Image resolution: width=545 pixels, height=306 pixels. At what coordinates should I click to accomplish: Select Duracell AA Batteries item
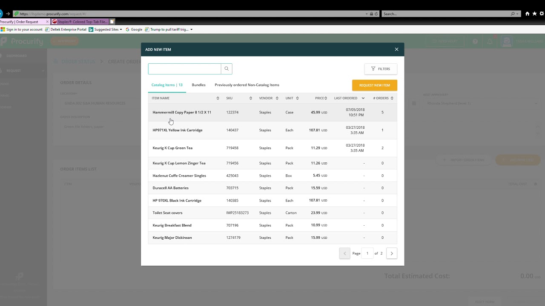(x=170, y=188)
